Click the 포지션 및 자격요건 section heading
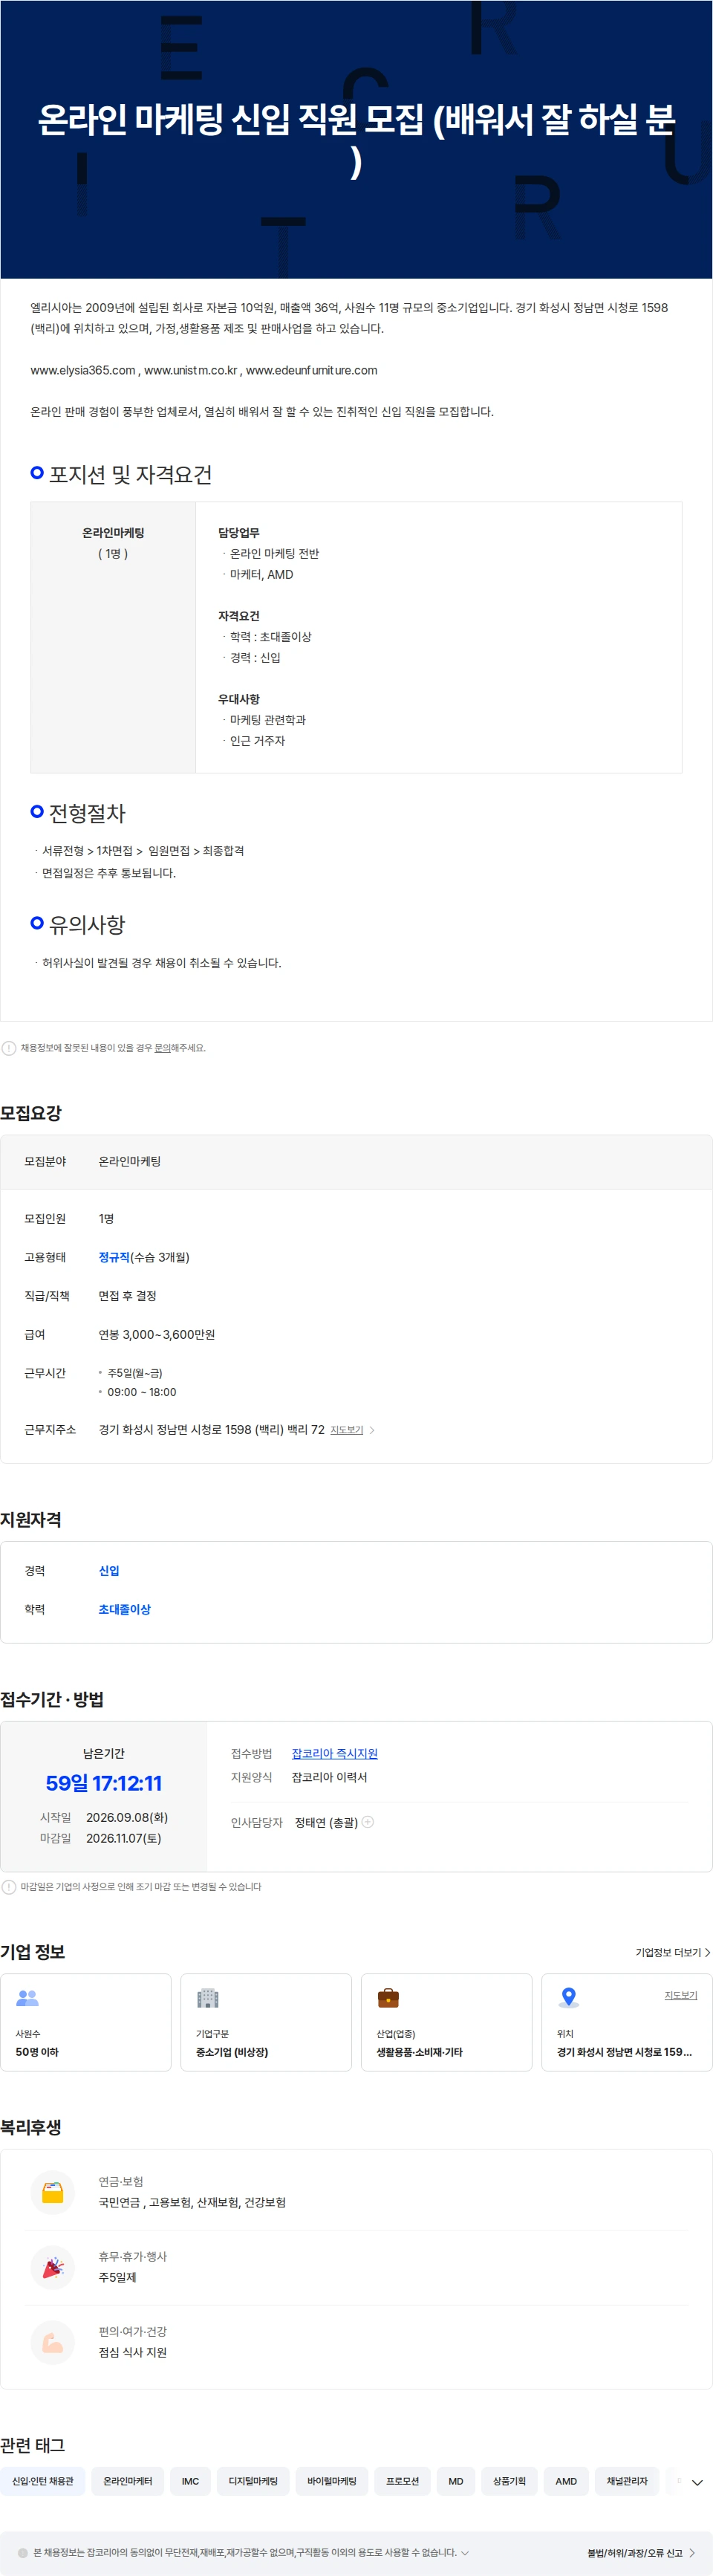Viewport: 713px width, 2576px height. pos(130,474)
